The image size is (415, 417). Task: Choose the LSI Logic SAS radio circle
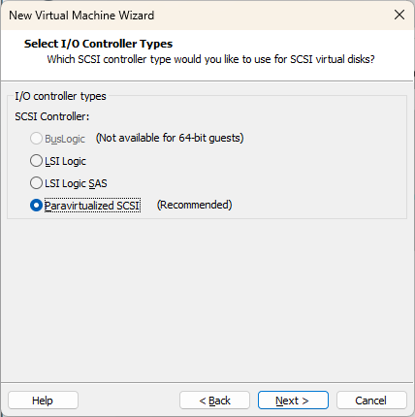(x=36, y=183)
